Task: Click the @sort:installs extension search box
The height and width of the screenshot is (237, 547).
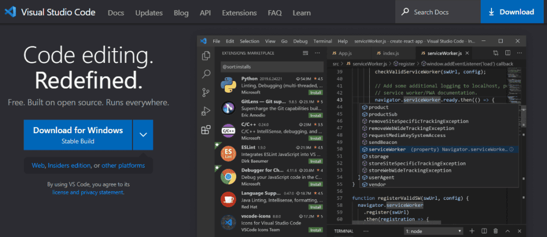Action: (x=272, y=67)
